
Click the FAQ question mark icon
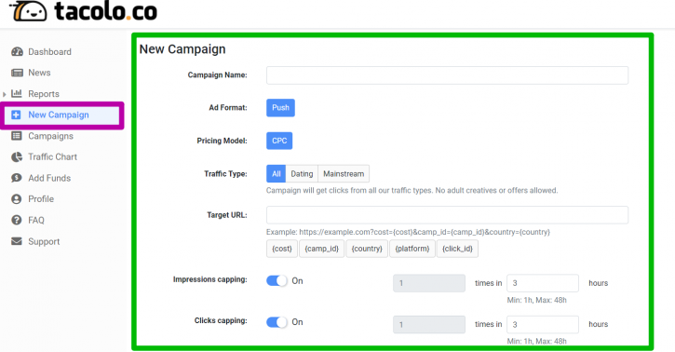point(17,220)
